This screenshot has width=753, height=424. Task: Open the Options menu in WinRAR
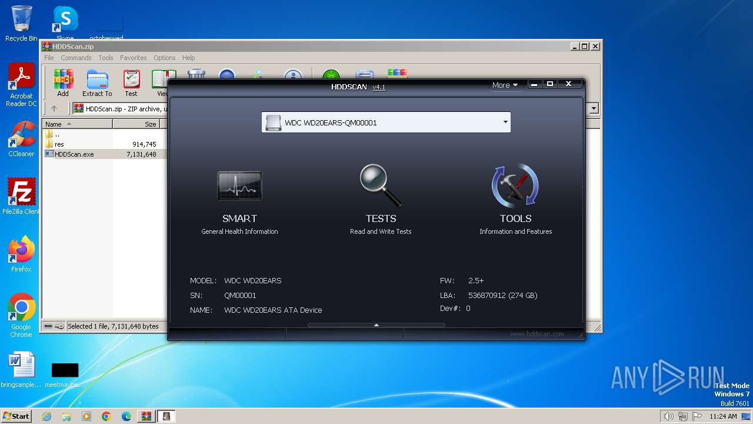pos(165,58)
